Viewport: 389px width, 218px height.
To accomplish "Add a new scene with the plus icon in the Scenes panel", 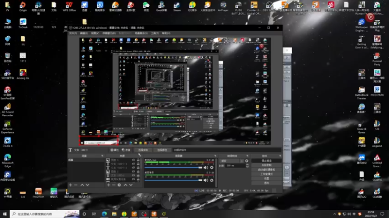I will point(71,185).
